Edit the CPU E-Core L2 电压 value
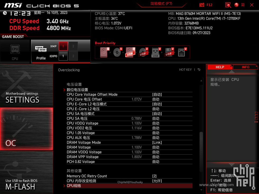This screenshot has width=259, height=194. (x=156, y=109)
